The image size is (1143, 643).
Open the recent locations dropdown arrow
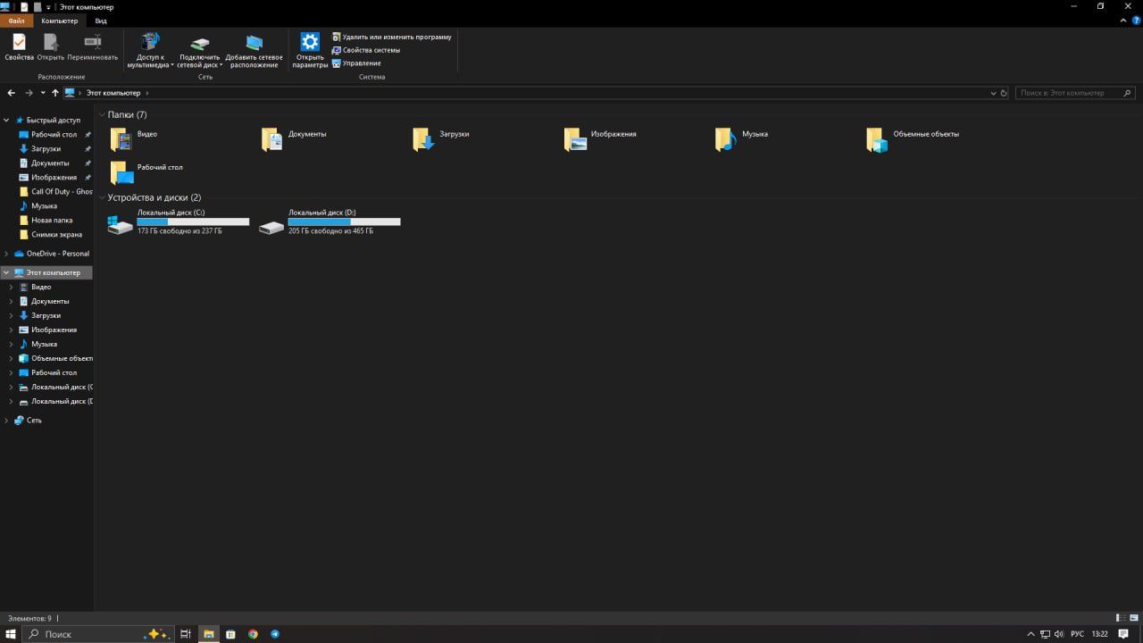[42, 93]
